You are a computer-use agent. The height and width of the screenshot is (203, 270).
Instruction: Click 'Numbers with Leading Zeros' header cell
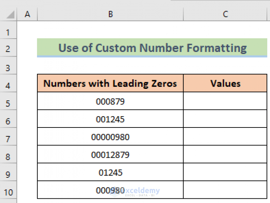click(111, 83)
